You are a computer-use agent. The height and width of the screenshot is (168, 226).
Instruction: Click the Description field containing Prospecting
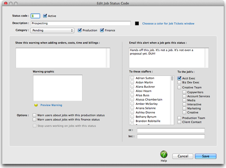[x=81, y=23]
